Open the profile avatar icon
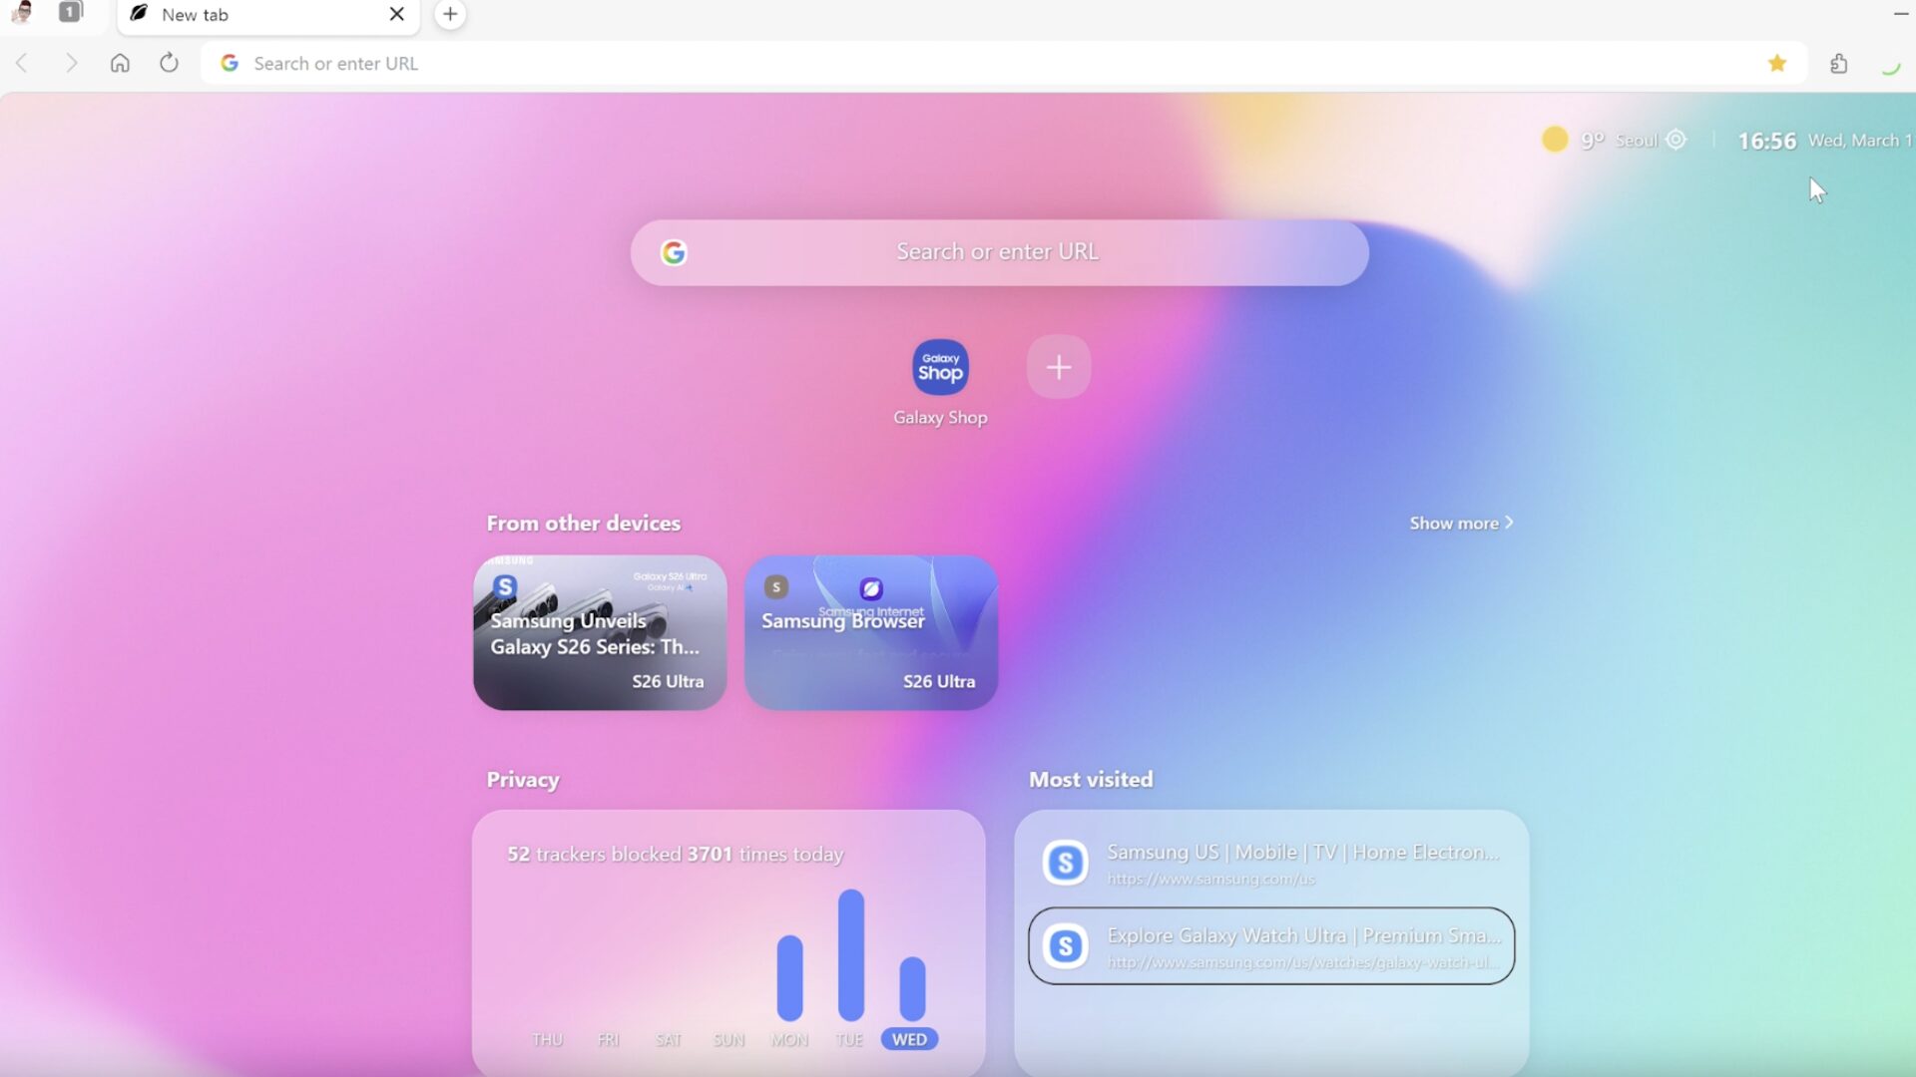The width and height of the screenshot is (1916, 1077). point(21,13)
